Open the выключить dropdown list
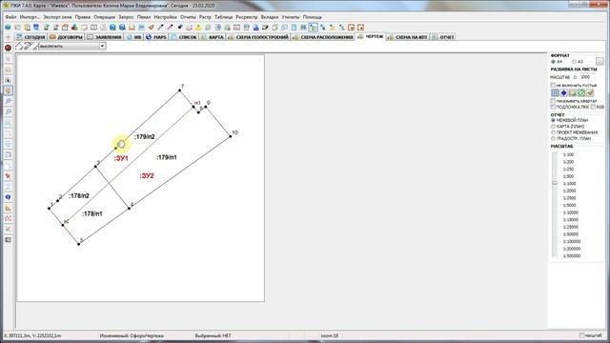This screenshot has width=610, height=343. pos(102,47)
